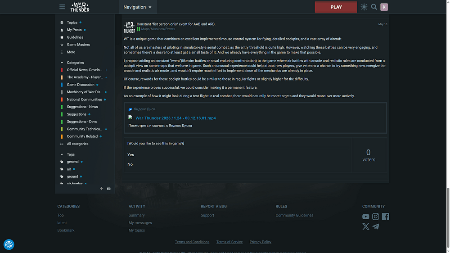Open the Telegram community icon

pyautogui.click(x=376, y=226)
